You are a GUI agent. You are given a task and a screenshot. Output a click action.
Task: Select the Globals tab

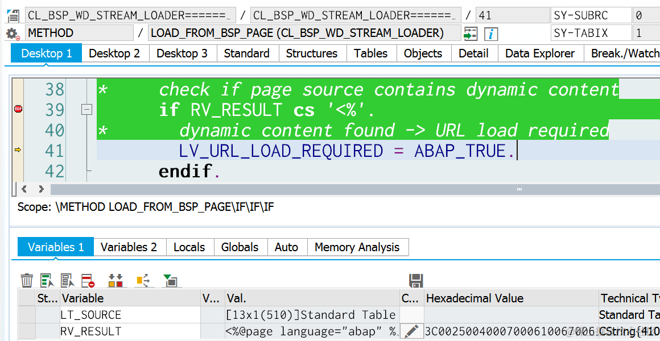[x=240, y=247]
